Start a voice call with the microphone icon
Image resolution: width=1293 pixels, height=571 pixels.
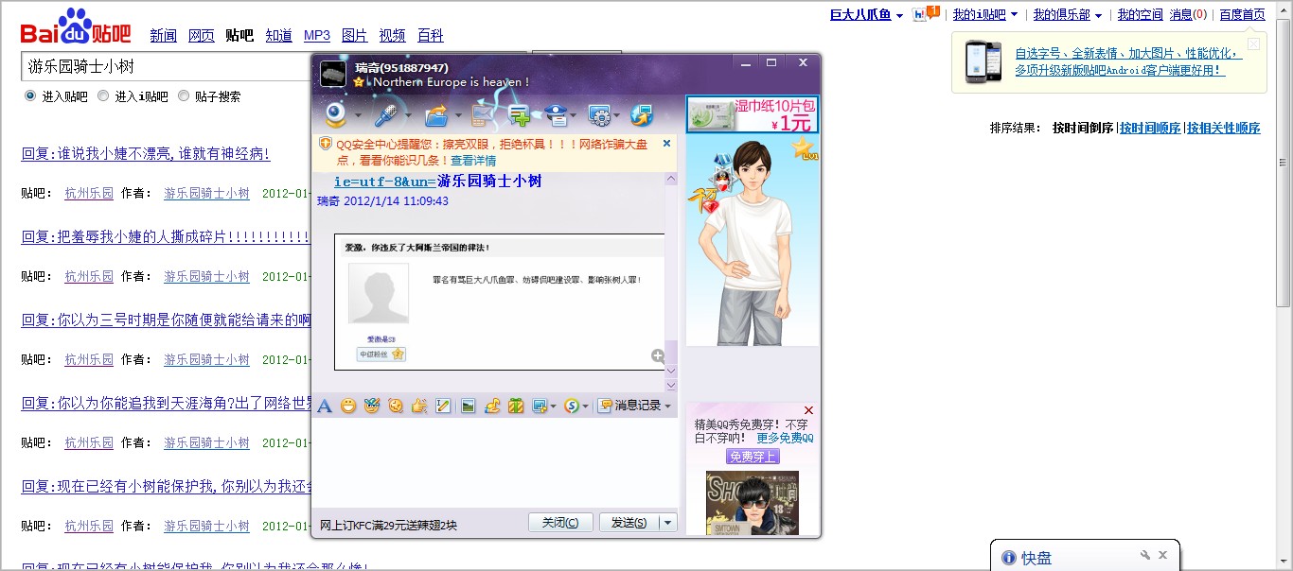(385, 115)
